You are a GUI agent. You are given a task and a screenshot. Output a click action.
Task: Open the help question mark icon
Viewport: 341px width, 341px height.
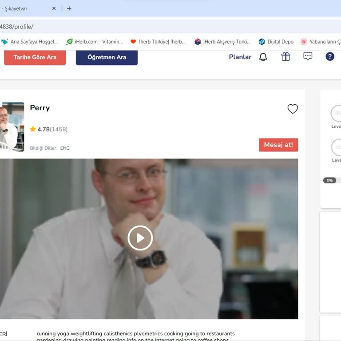[330, 56]
